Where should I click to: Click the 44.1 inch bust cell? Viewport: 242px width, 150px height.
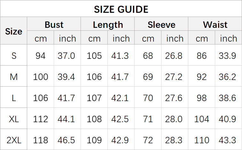66,119
